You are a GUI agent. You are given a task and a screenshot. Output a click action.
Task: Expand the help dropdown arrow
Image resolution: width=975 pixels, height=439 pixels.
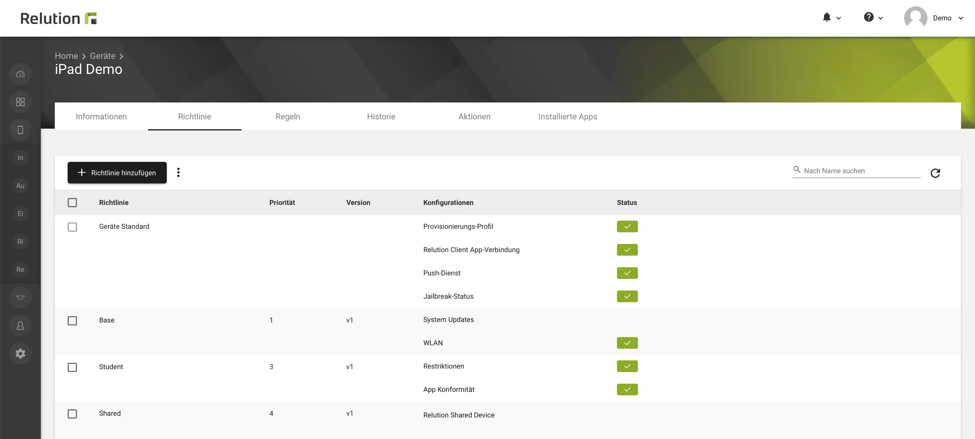point(880,18)
